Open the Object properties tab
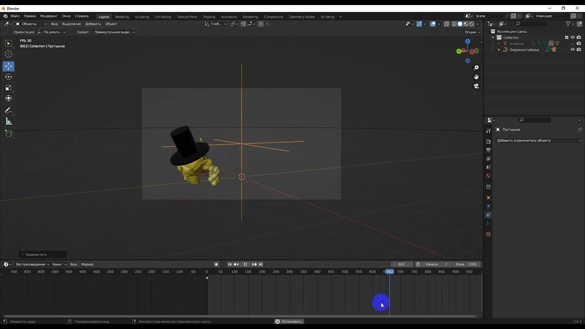 488,198
